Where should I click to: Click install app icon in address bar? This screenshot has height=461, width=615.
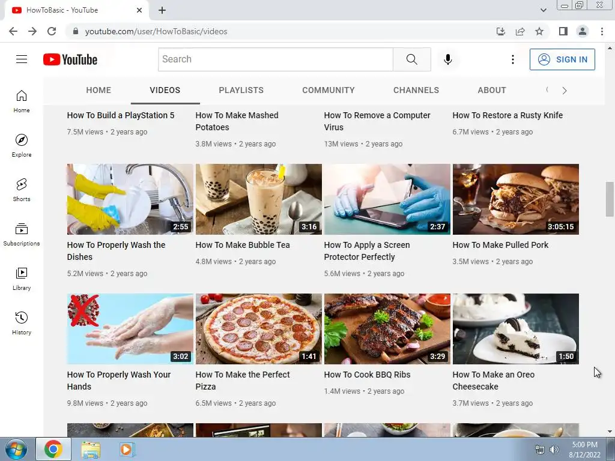pos(501,31)
